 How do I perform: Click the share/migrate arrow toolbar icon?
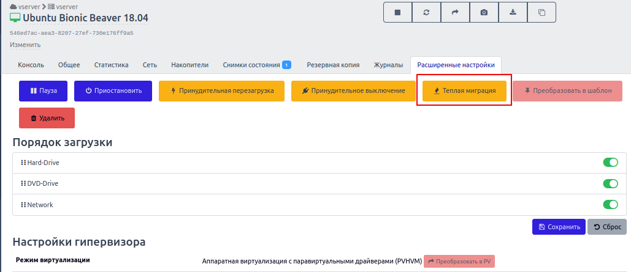[455, 12]
